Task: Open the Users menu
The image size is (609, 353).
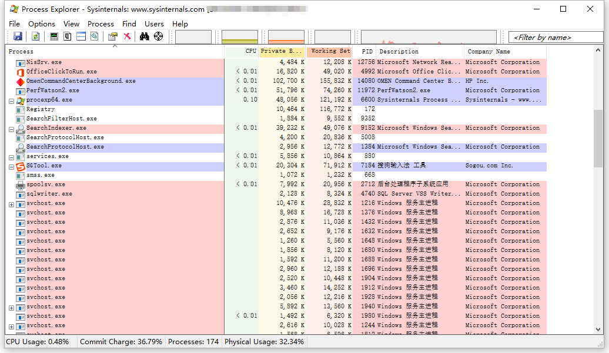Action: click(x=154, y=24)
